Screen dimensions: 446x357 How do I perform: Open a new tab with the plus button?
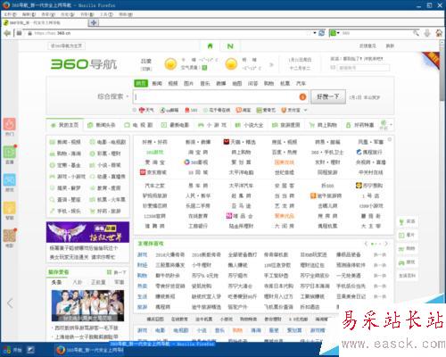(94, 22)
